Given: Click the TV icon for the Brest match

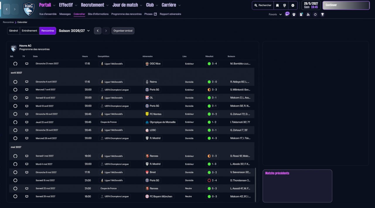Looking at the screenshot, I should tap(27, 172).
